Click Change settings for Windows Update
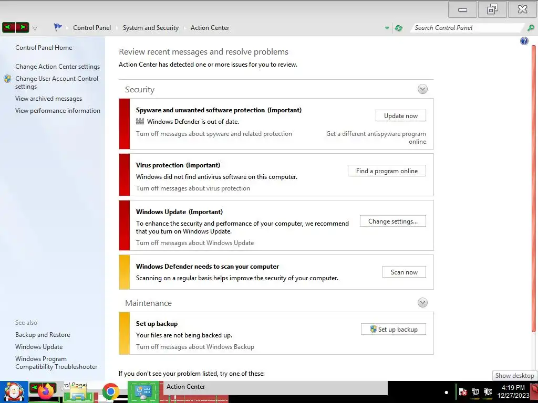This screenshot has width=538, height=403. pos(393,221)
